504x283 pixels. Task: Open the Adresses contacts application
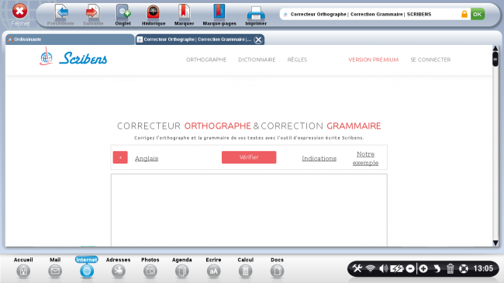[119, 267]
